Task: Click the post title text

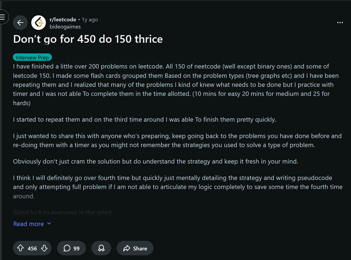Action: [x=88, y=39]
